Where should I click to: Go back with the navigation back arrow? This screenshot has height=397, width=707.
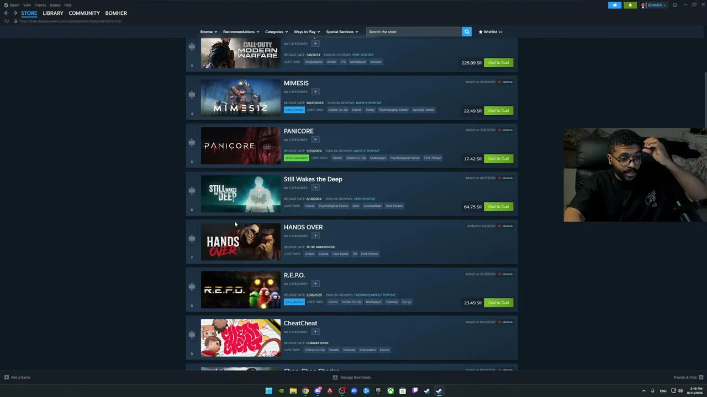[x=6, y=13]
